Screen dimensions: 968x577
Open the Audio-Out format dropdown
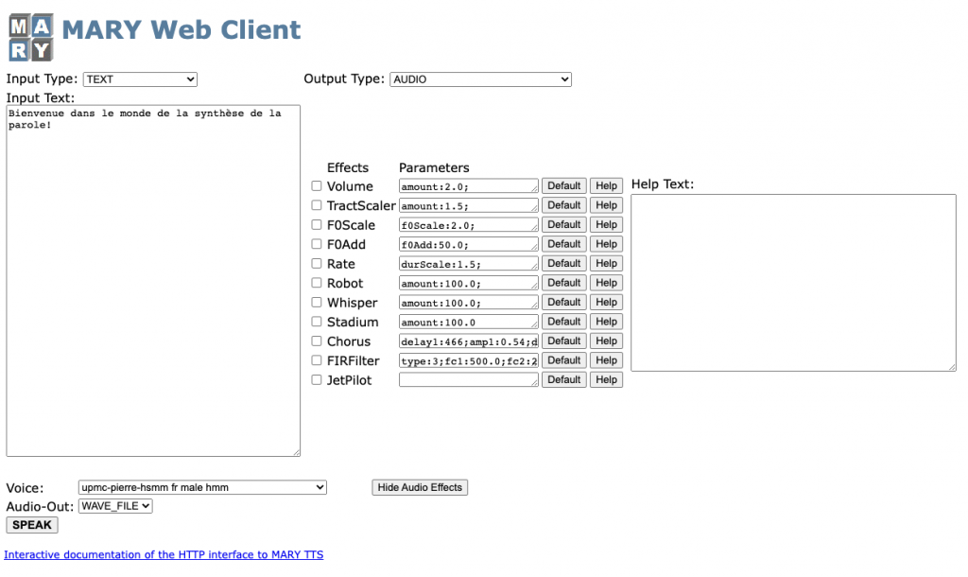point(114,506)
